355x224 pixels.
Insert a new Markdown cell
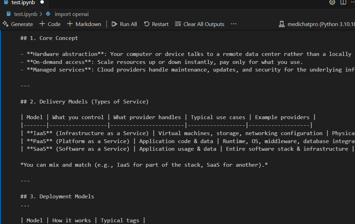coord(84,24)
